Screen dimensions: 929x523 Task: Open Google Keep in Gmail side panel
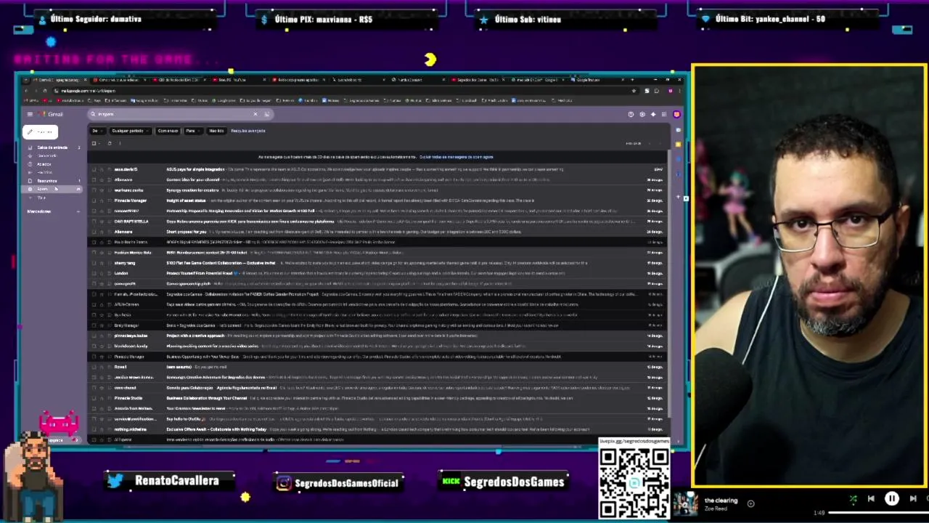(x=678, y=144)
